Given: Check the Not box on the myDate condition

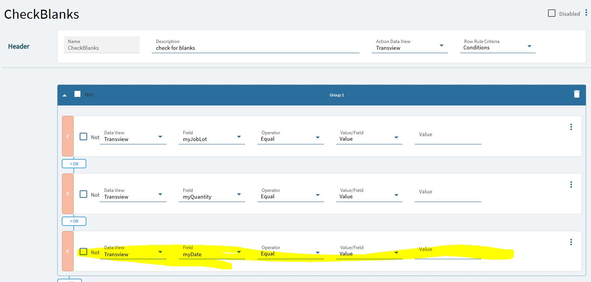Looking at the screenshot, I should coord(83,252).
